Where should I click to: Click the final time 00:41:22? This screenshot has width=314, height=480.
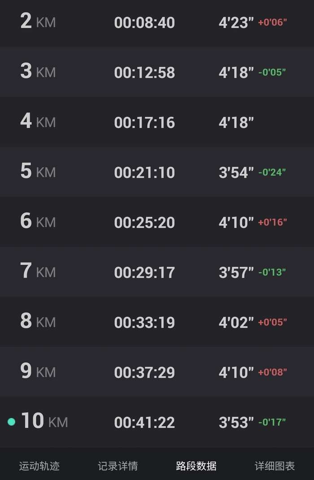[144, 422]
